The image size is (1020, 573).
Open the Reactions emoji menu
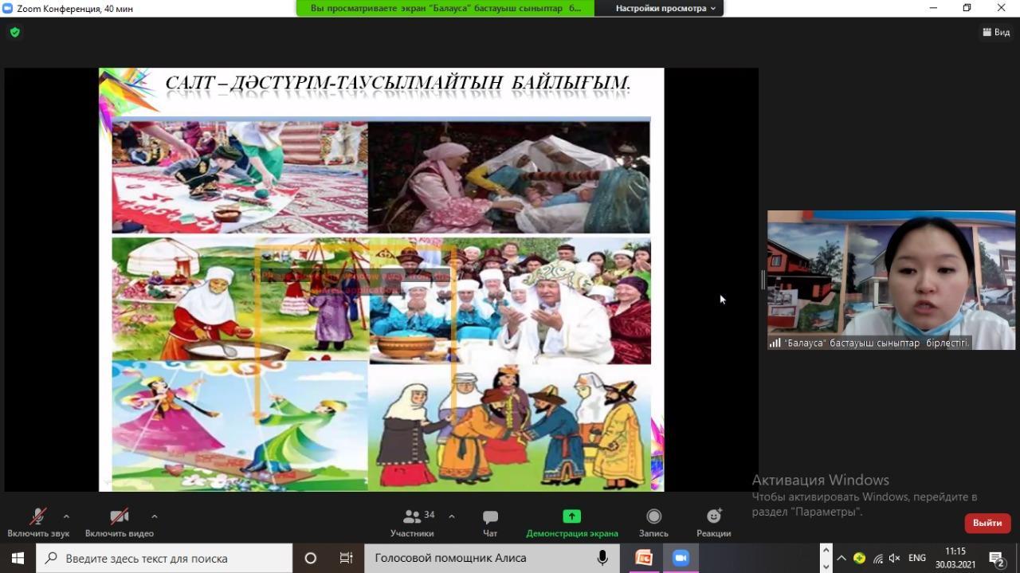click(713, 516)
